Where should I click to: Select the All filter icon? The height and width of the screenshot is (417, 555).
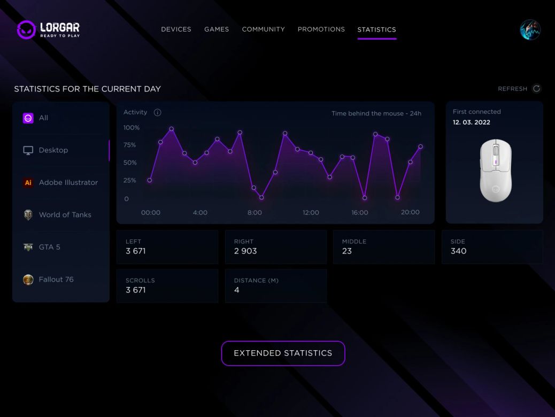(28, 118)
